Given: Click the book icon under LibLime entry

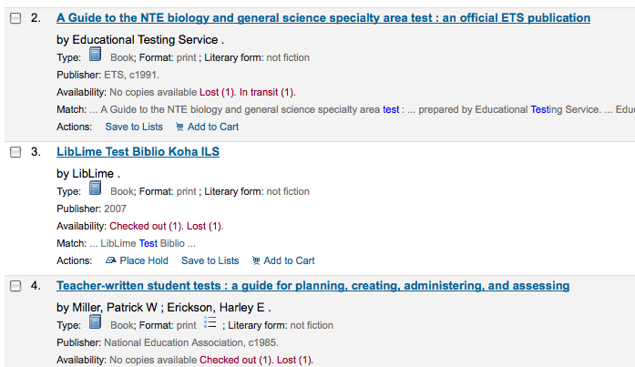Looking at the screenshot, I should [96, 190].
